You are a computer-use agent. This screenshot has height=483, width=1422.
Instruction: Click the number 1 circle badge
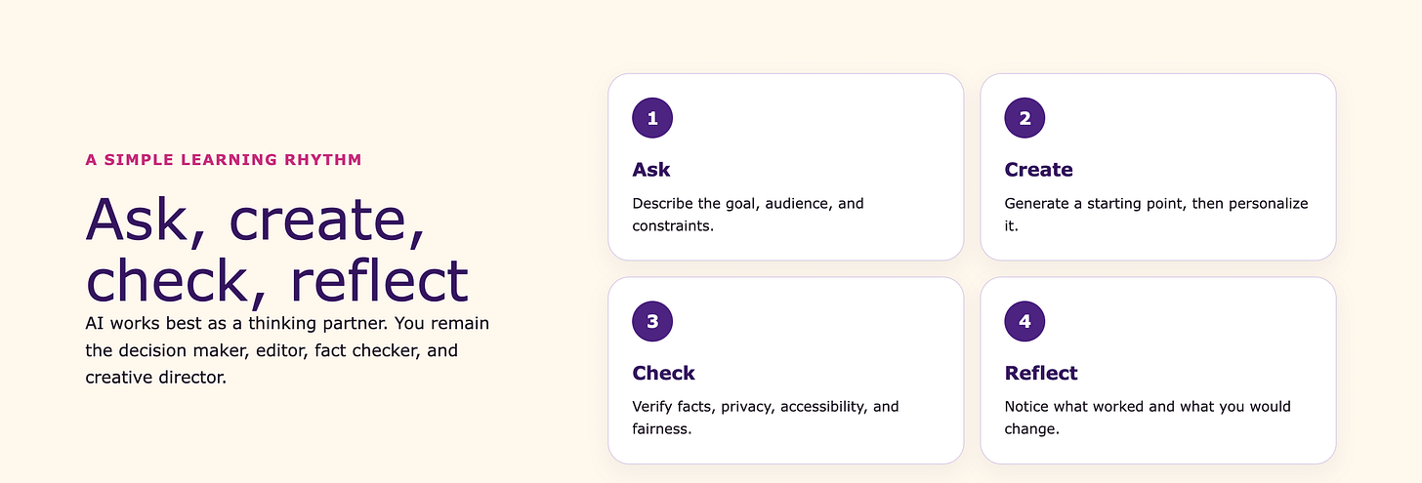pyautogui.click(x=652, y=118)
